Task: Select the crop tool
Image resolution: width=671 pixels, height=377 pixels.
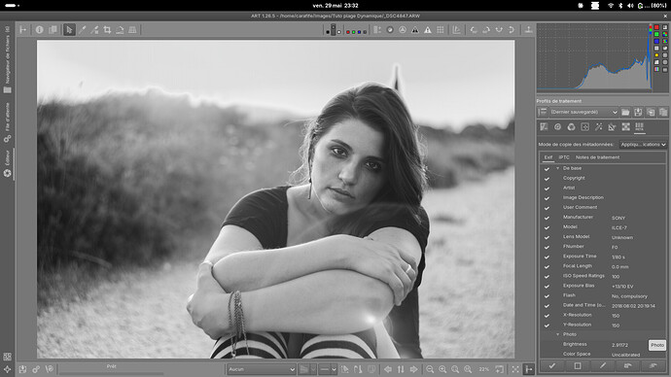Action: coord(107,29)
